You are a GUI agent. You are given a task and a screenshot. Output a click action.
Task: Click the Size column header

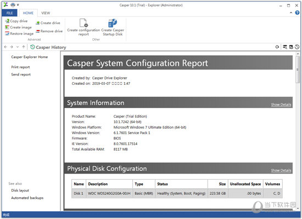click(218, 184)
